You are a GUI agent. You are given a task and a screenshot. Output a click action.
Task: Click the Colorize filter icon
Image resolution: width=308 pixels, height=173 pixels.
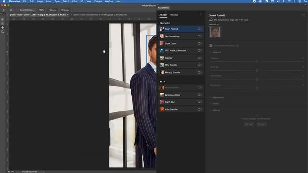pos(162,58)
